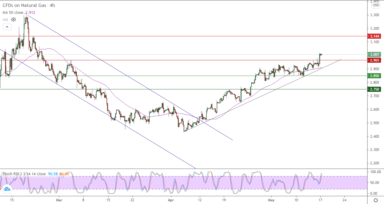Click the MA 50 close legend label

pos(13,13)
